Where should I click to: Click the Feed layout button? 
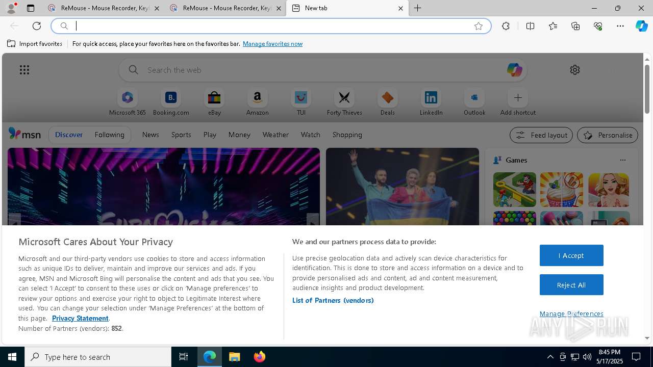541,135
